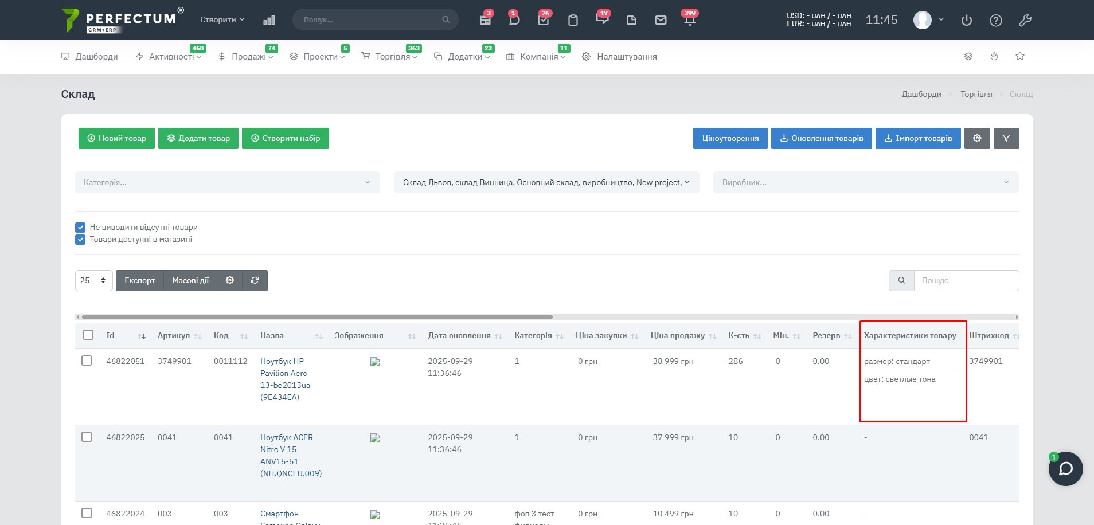The height and width of the screenshot is (525, 1094).
Task: Change the rows-per-page selector showing 25
Action: (93, 280)
